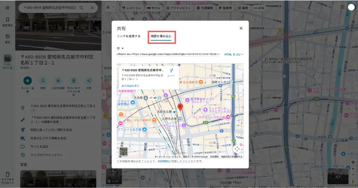This screenshot has width=358, height=188.
Task: Select the 地図を埋め込む tab
Action: pyautogui.click(x=161, y=36)
